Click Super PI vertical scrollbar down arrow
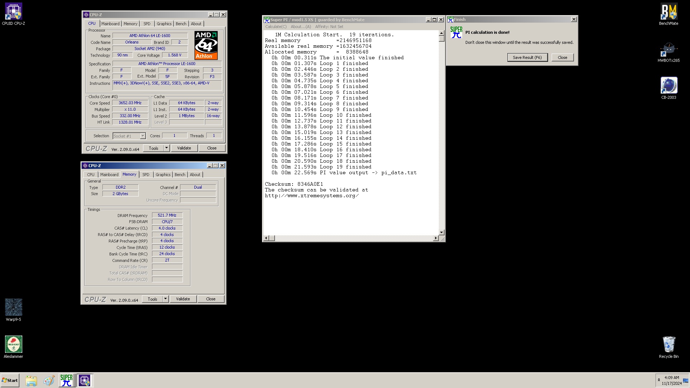The height and width of the screenshot is (388, 690). 441,232
